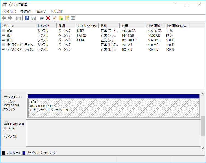The image size is (206, 163).
Task: Sort by the レイアウト column header
Action: (46, 26)
